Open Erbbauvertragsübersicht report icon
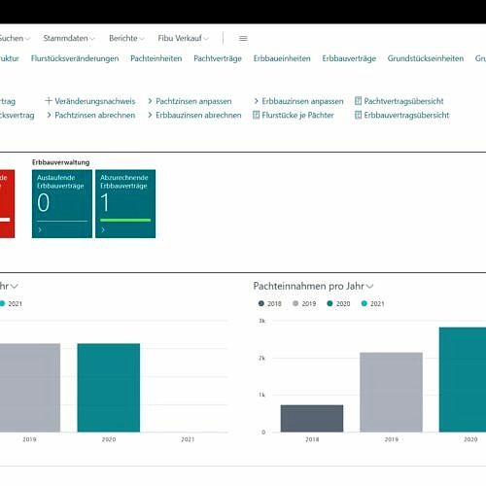The image size is (486, 486). coord(358,115)
